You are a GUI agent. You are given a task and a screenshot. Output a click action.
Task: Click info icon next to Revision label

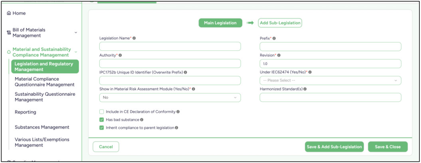tap(279, 55)
